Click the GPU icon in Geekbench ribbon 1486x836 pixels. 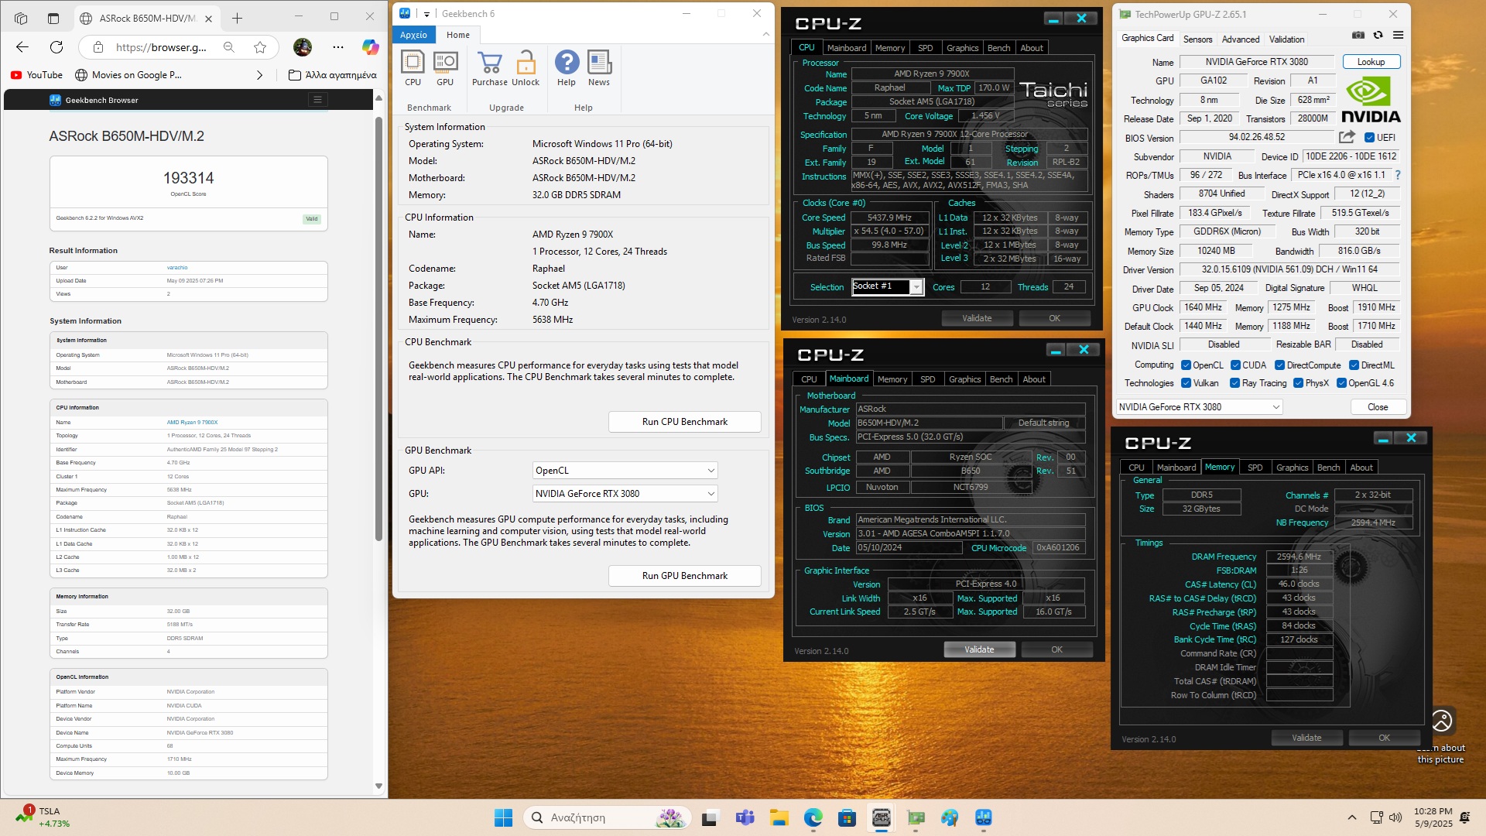(x=445, y=68)
